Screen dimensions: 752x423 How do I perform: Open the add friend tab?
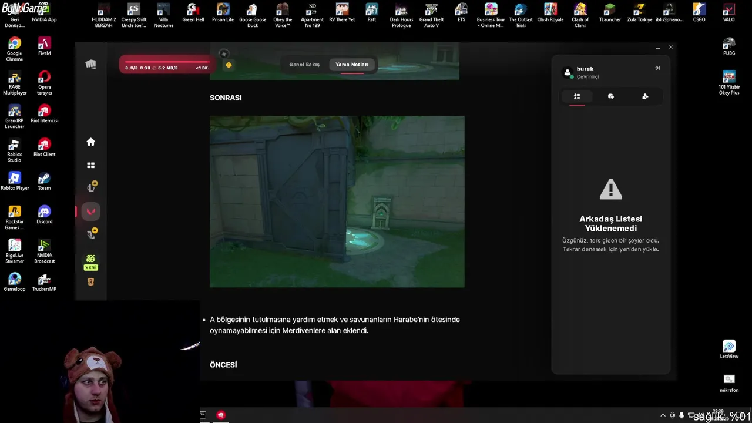tap(645, 96)
